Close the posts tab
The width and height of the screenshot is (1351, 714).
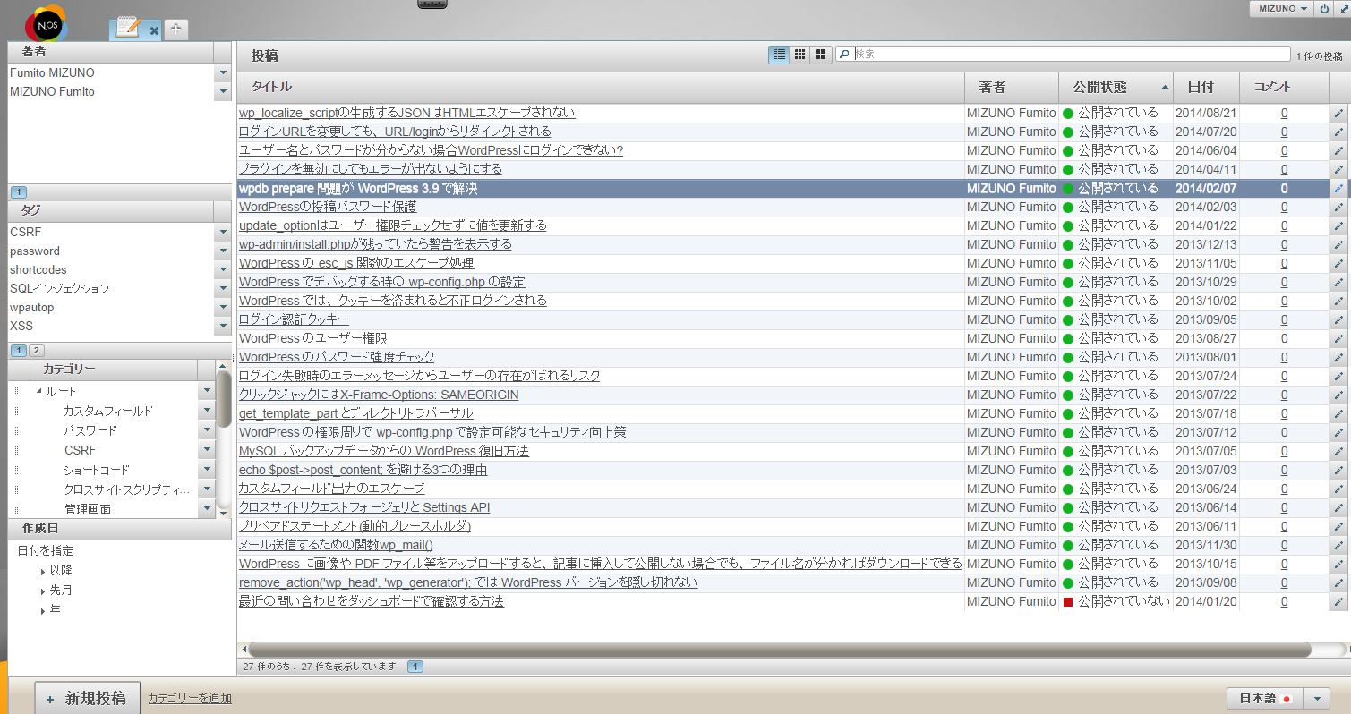pos(154,30)
